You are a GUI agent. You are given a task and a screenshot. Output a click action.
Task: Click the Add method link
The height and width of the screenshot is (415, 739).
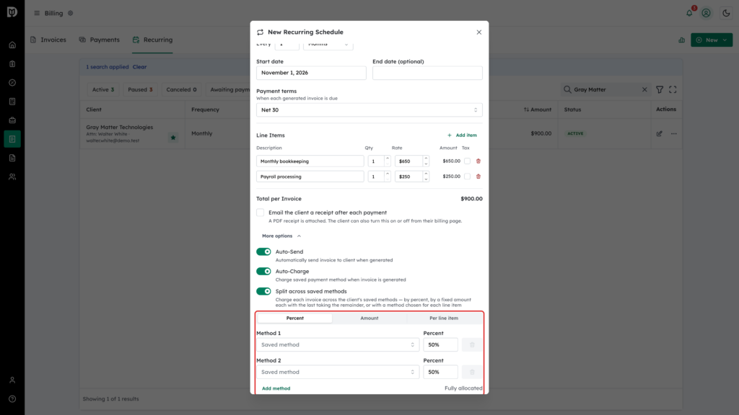coord(276,388)
